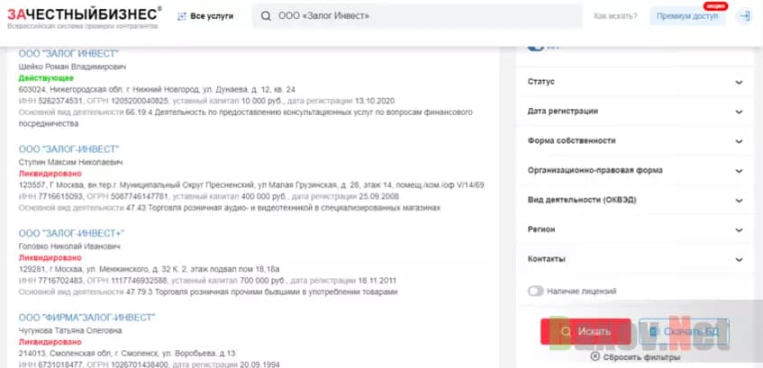763x368 pixels.
Task: Click address 129281, ул. Менжинского
Action: tap(149, 269)
